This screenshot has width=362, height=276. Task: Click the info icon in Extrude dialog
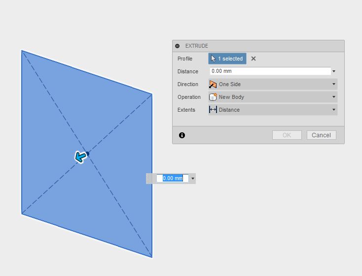coord(182,135)
